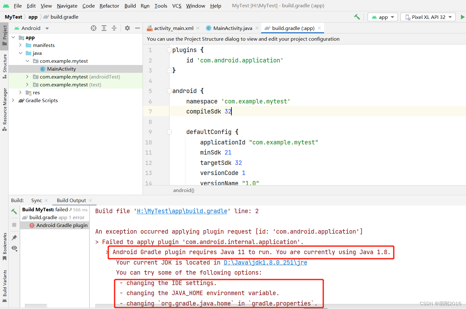Fold the defaultConfig block at line 9
The height and width of the screenshot is (309, 466).
(169, 132)
